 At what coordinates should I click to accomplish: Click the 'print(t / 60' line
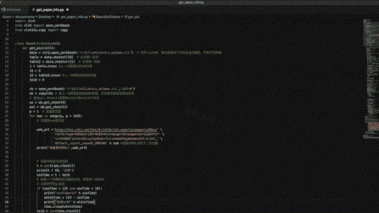click(55, 170)
